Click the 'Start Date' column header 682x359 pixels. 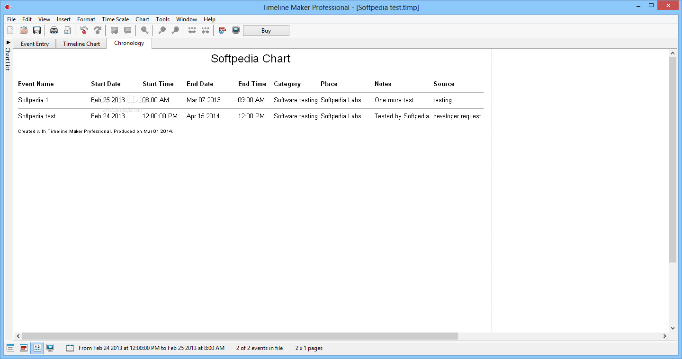(106, 84)
